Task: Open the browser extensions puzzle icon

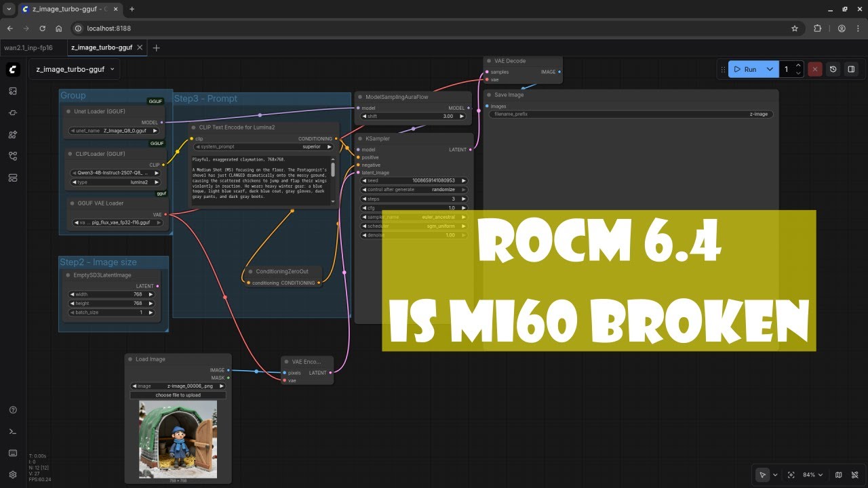Action: (x=817, y=28)
